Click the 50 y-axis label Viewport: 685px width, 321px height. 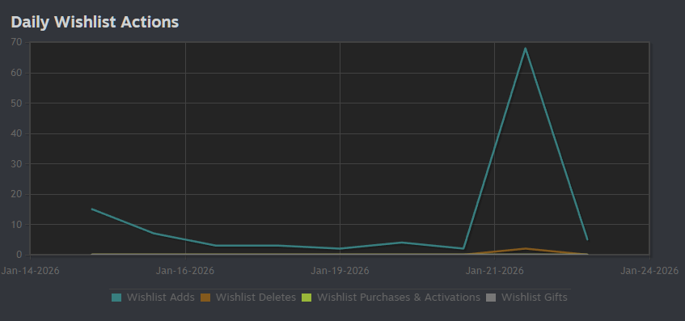tap(17, 103)
